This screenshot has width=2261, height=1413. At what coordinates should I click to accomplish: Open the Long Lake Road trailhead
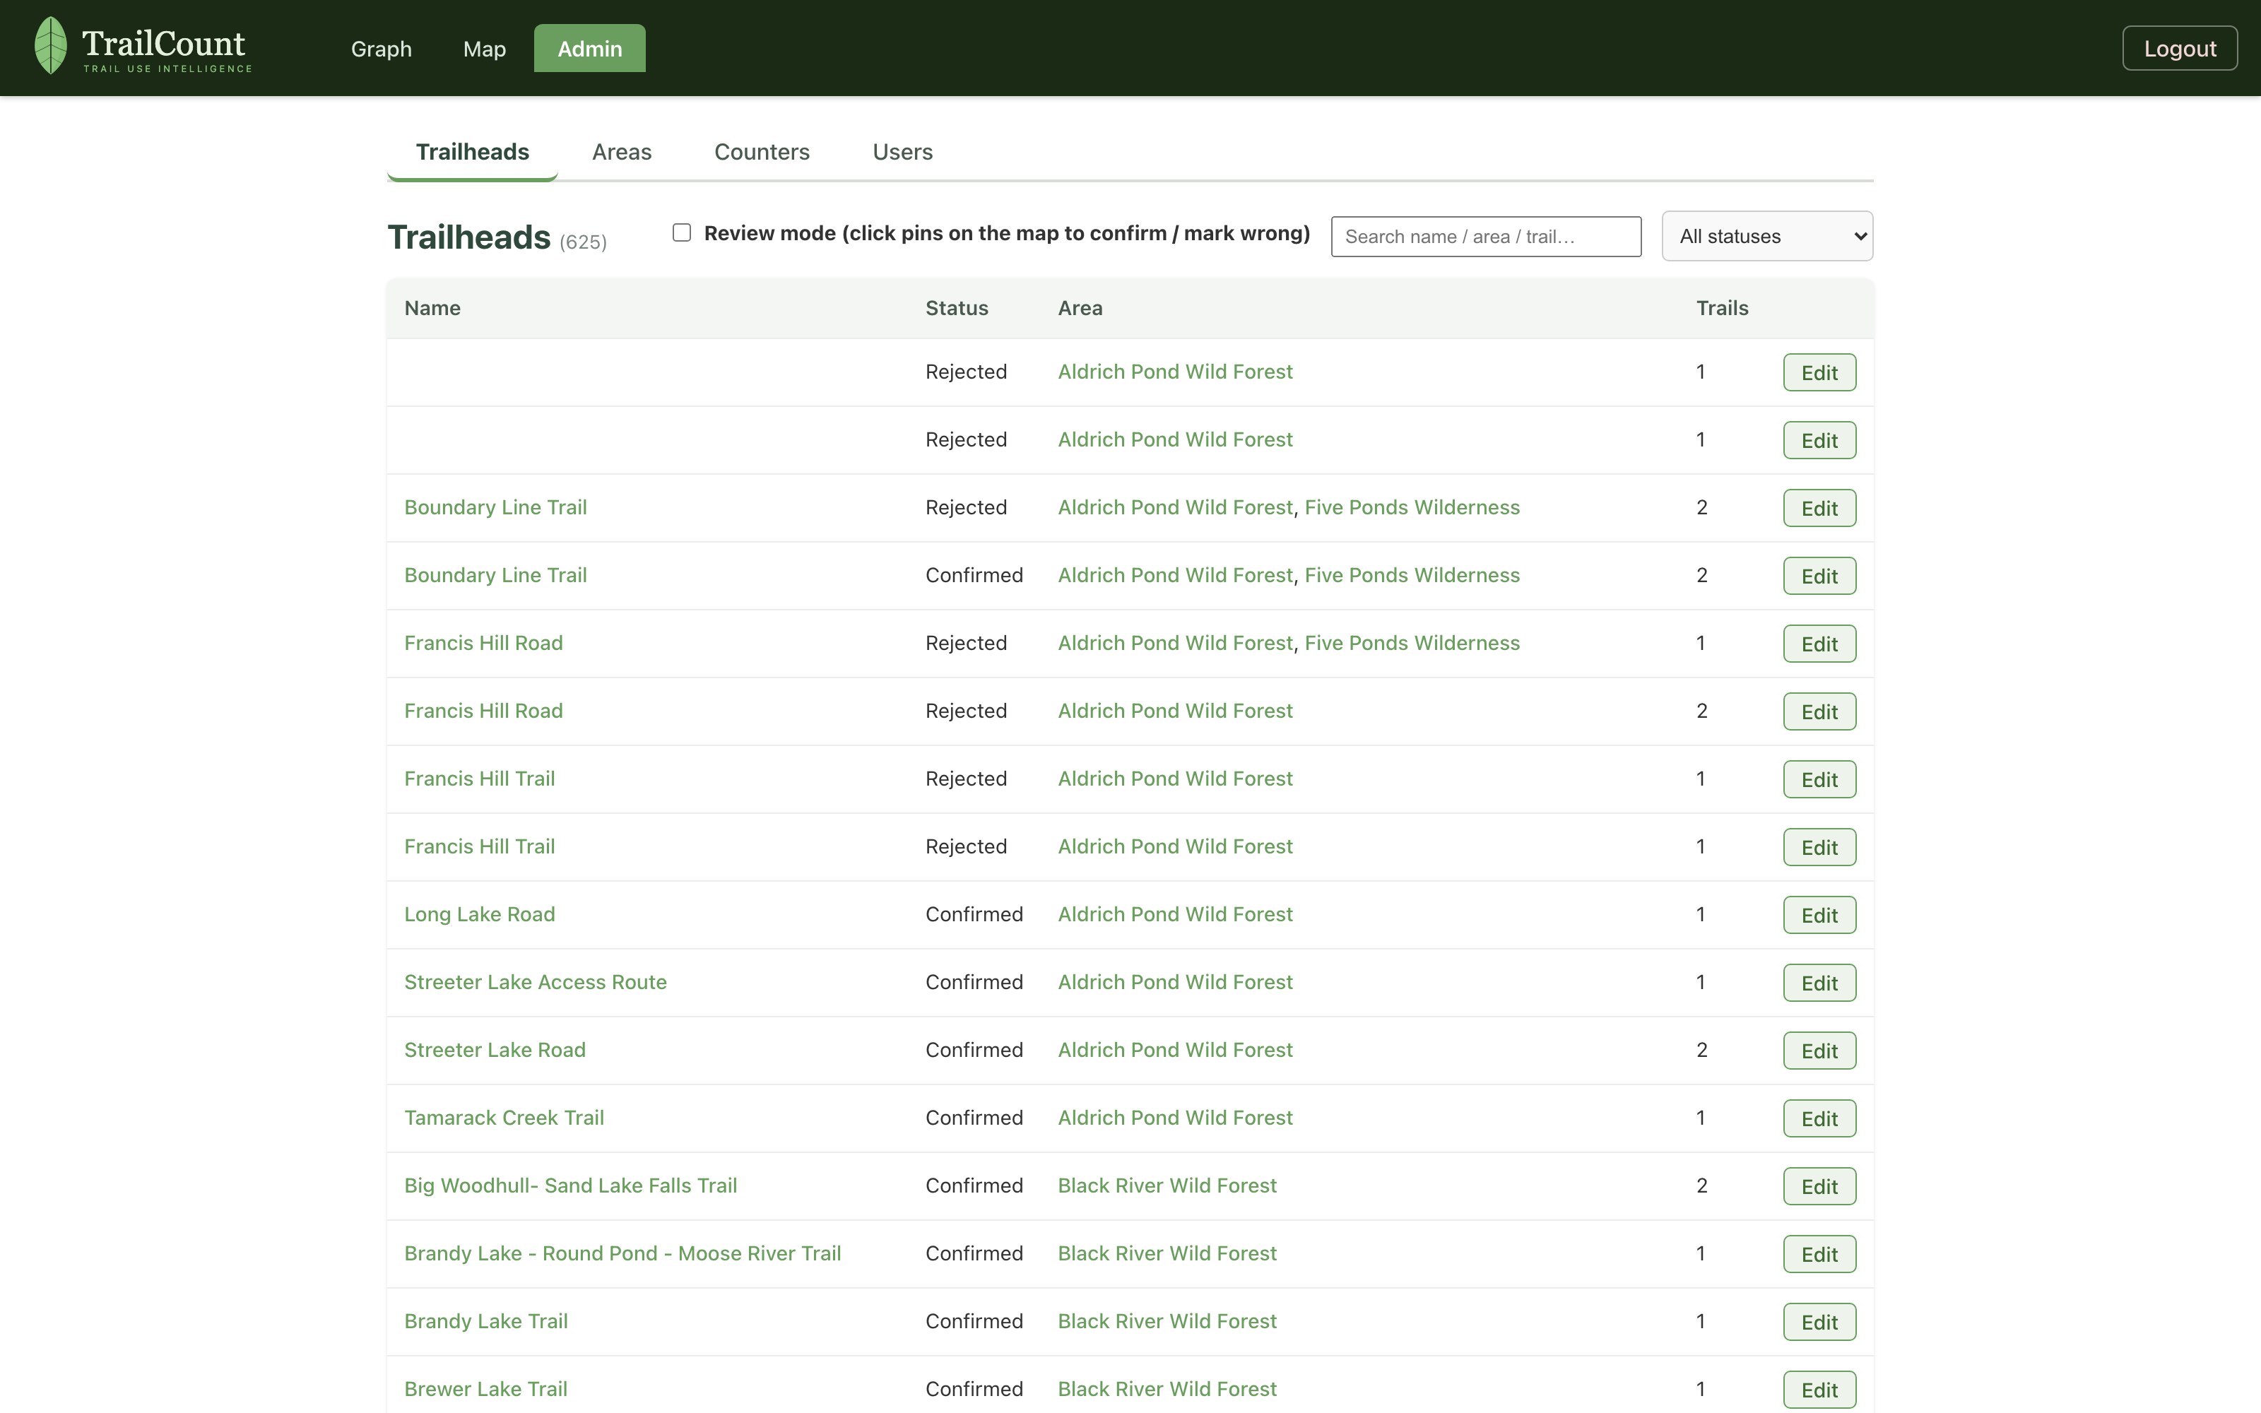tap(479, 914)
